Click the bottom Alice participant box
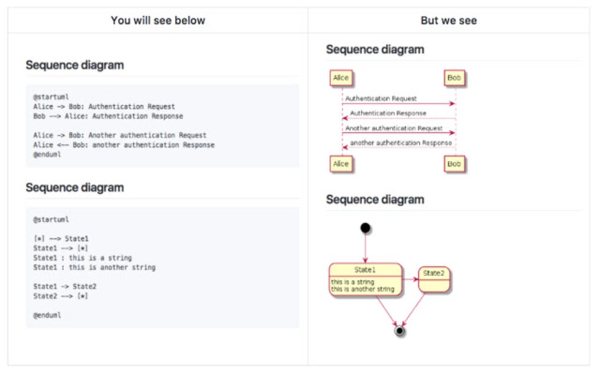Image resolution: width=600 pixels, height=375 pixels. pos(341,164)
